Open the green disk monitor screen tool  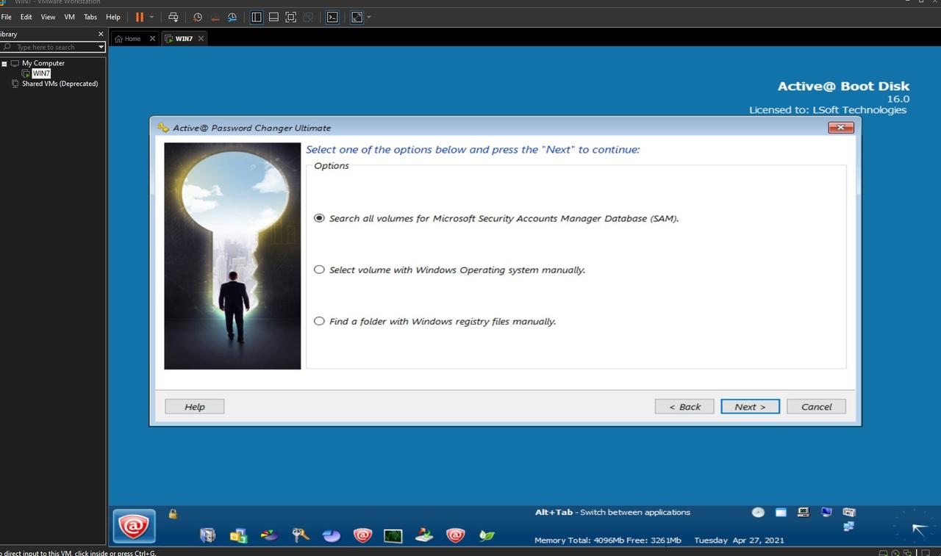coord(393,535)
